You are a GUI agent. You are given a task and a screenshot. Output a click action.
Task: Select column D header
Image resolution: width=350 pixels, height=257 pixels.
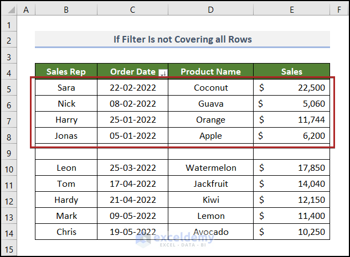pyautogui.click(x=210, y=9)
